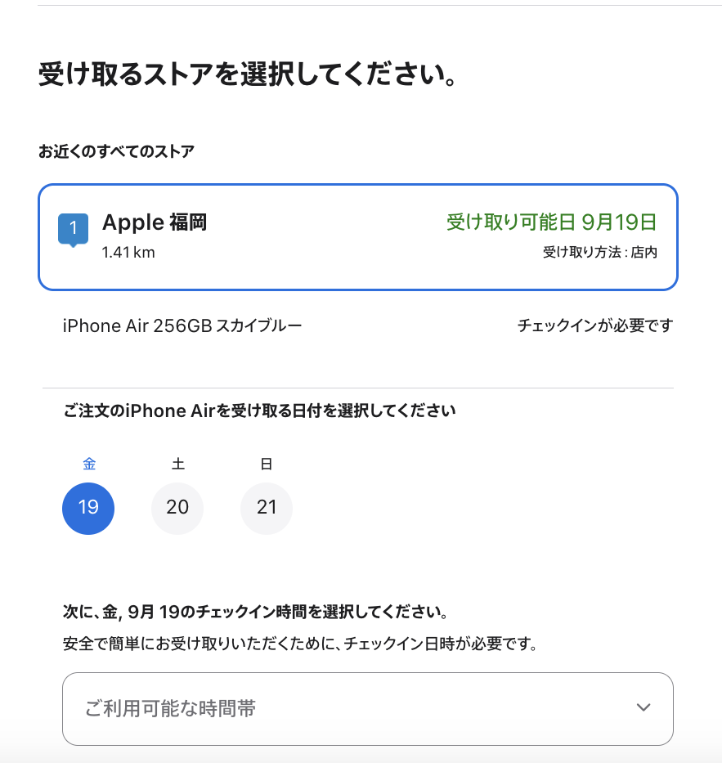The width and height of the screenshot is (722, 763).
Task: Open the ご利用可能な時間帯 dropdown
Action: (x=368, y=709)
